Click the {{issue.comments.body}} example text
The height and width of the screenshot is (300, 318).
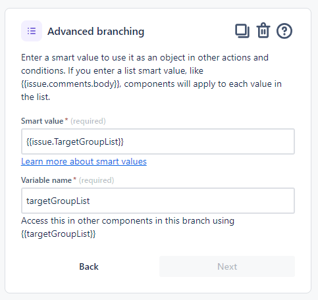(71, 84)
